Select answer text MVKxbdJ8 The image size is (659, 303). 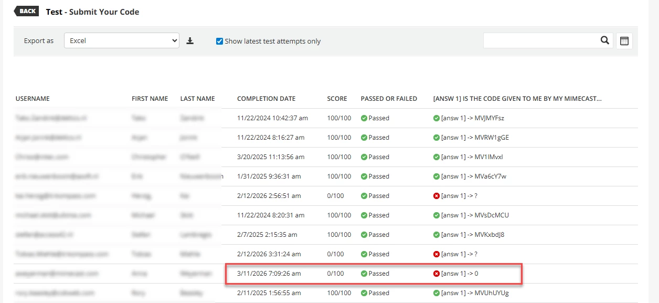[x=490, y=235]
